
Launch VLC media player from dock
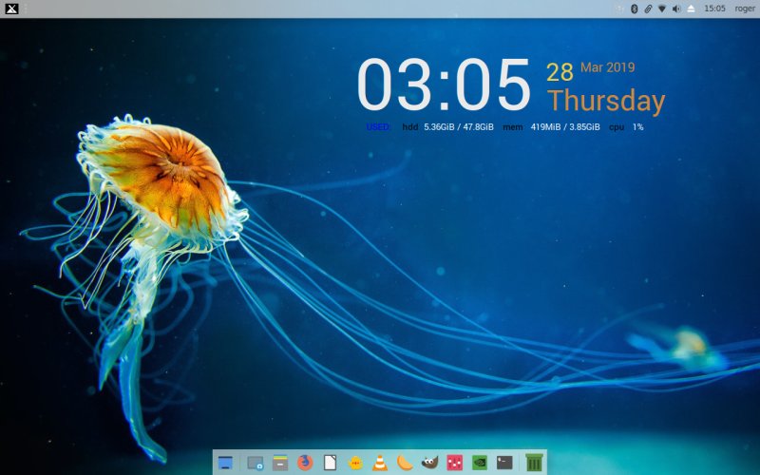(x=380, y=463)
